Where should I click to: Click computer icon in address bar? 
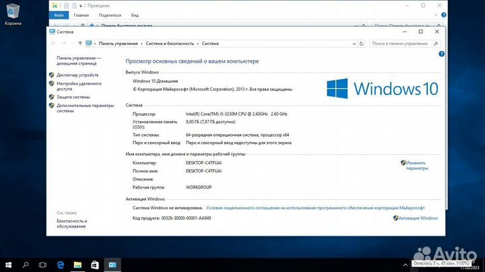pos(89,44)
